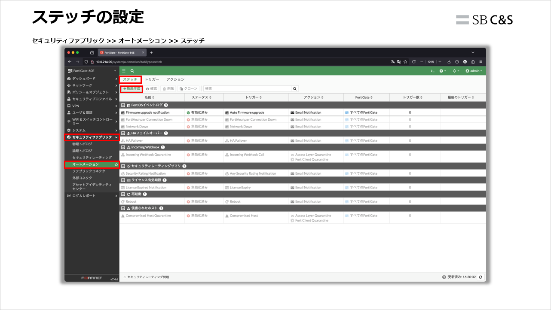Click the help icon beside 更新済み time
Image resolution: width=551 pixels, height=310 pixels.
click(x=444, y=277)
